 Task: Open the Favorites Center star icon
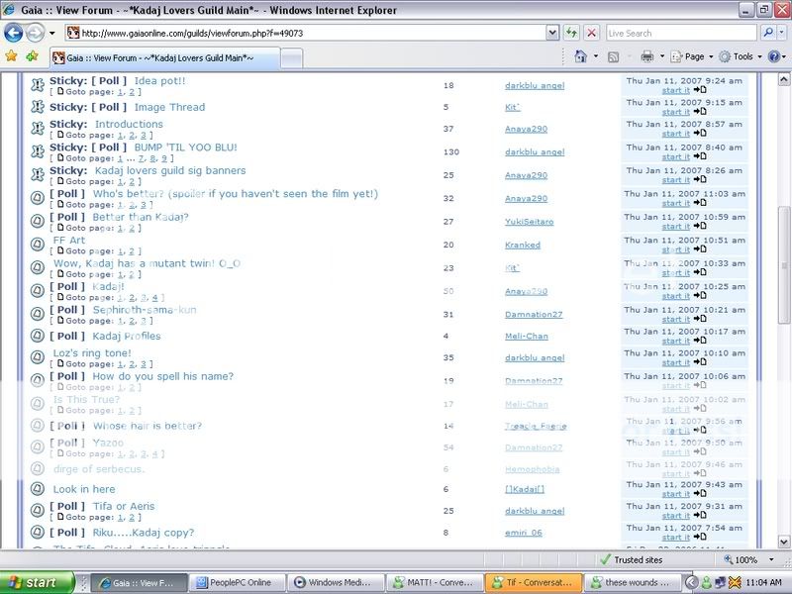click(x=11, y=56)
